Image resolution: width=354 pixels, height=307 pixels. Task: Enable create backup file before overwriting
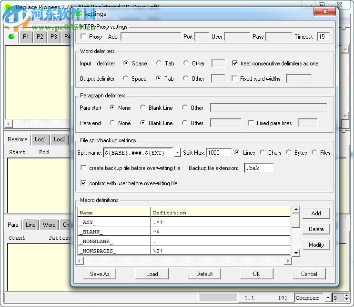pos(84,168)
